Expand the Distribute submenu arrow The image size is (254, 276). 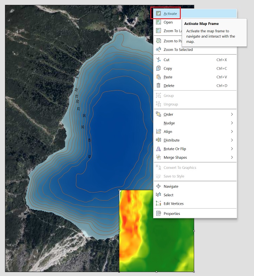coord(232,140)
